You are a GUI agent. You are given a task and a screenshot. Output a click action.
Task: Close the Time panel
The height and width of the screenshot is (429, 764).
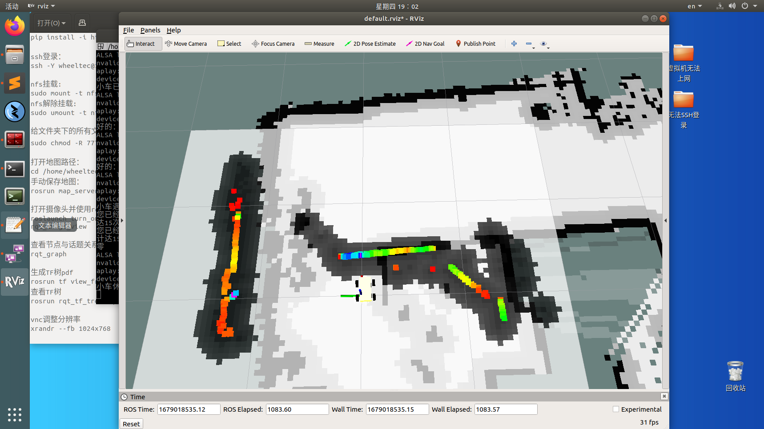pyautogui.click(x=664, y=396)
